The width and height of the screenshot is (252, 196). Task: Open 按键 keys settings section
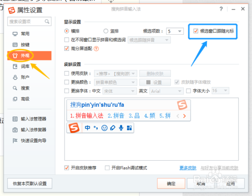[x=29, y=45]
